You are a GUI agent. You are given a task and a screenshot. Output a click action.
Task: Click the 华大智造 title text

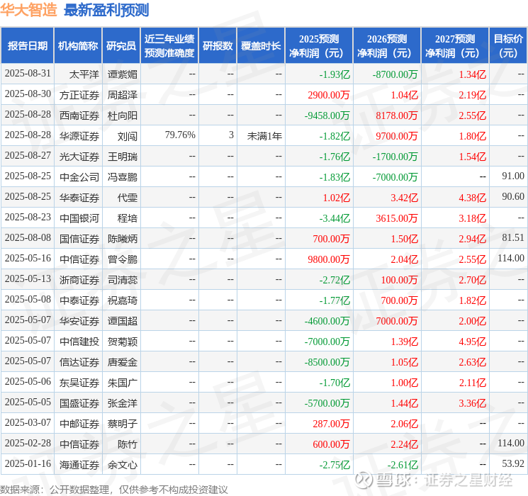(28, 10)
